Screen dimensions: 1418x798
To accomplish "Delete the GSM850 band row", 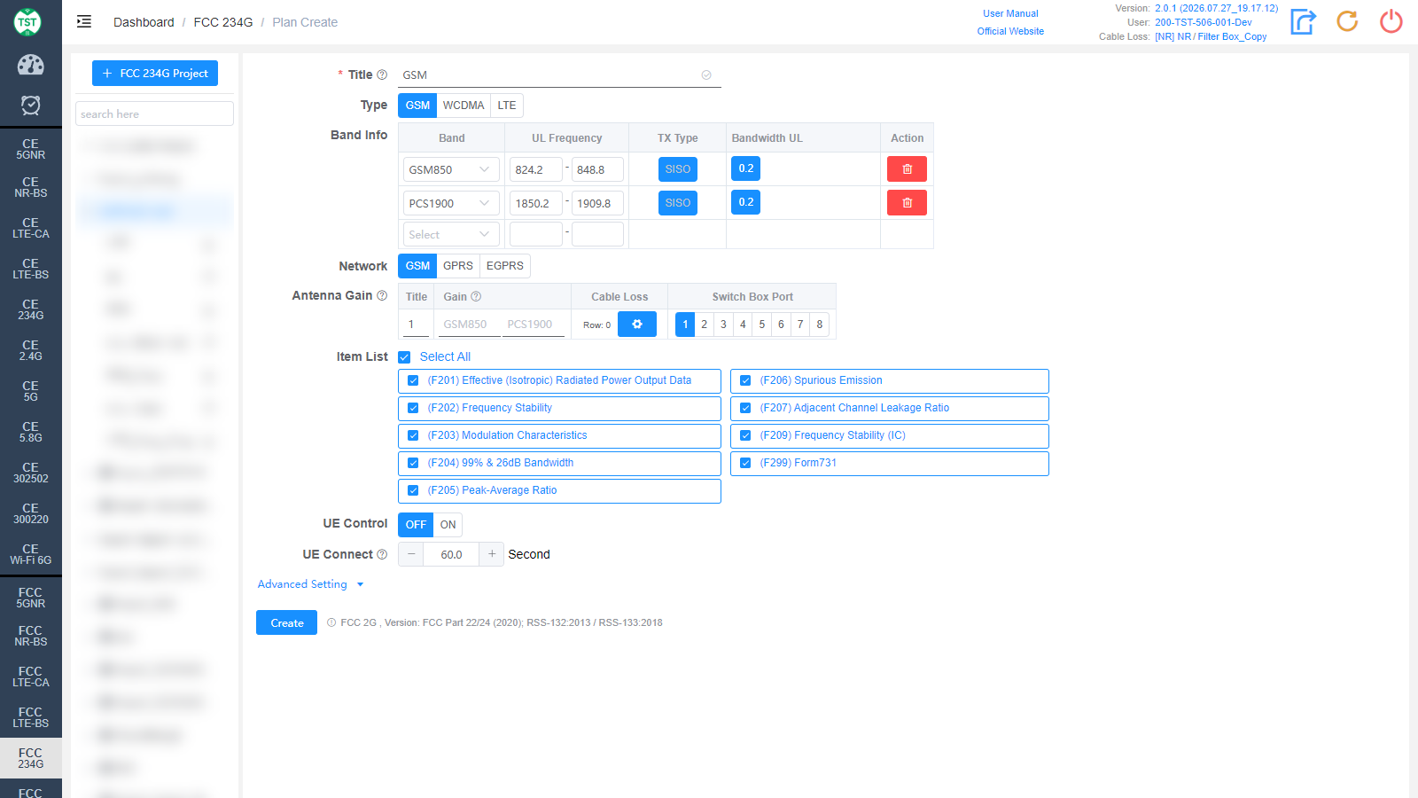I will point(907,169).
